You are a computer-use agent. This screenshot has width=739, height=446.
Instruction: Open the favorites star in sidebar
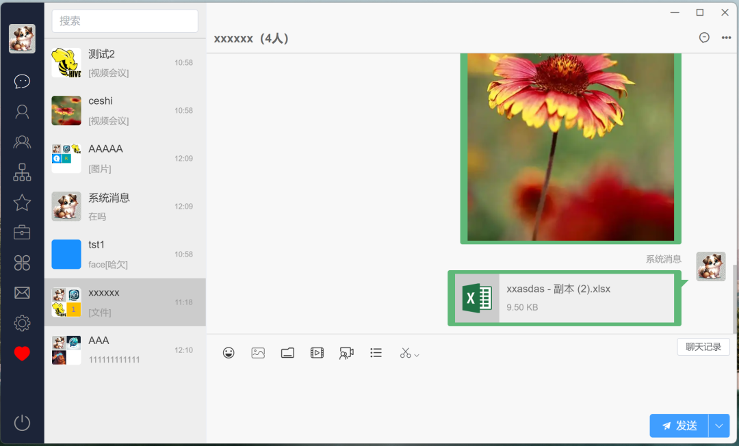click(x=22, y=202)
